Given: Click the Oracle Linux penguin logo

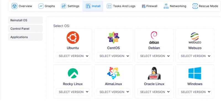Looking at the screenshot, I should point(154,73).
